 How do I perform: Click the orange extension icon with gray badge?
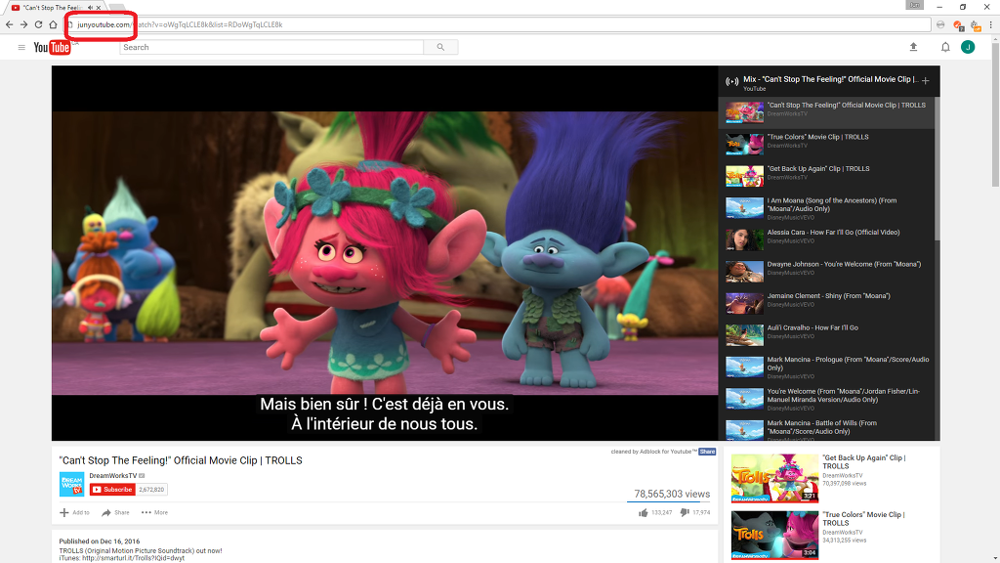pos(958,24)
